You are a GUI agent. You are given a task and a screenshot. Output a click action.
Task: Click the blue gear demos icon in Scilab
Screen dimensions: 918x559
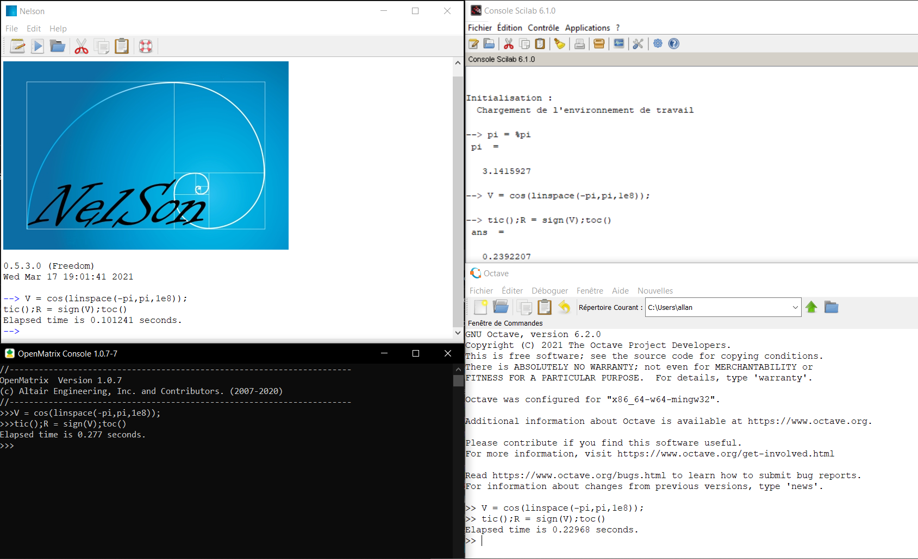pos(658,43)
